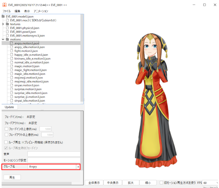The width and height of the screenshot is (219, 188).
Task: Click the settings panel horizontal scrollbar
Action: pyautogui.click(x=37, y=183)
